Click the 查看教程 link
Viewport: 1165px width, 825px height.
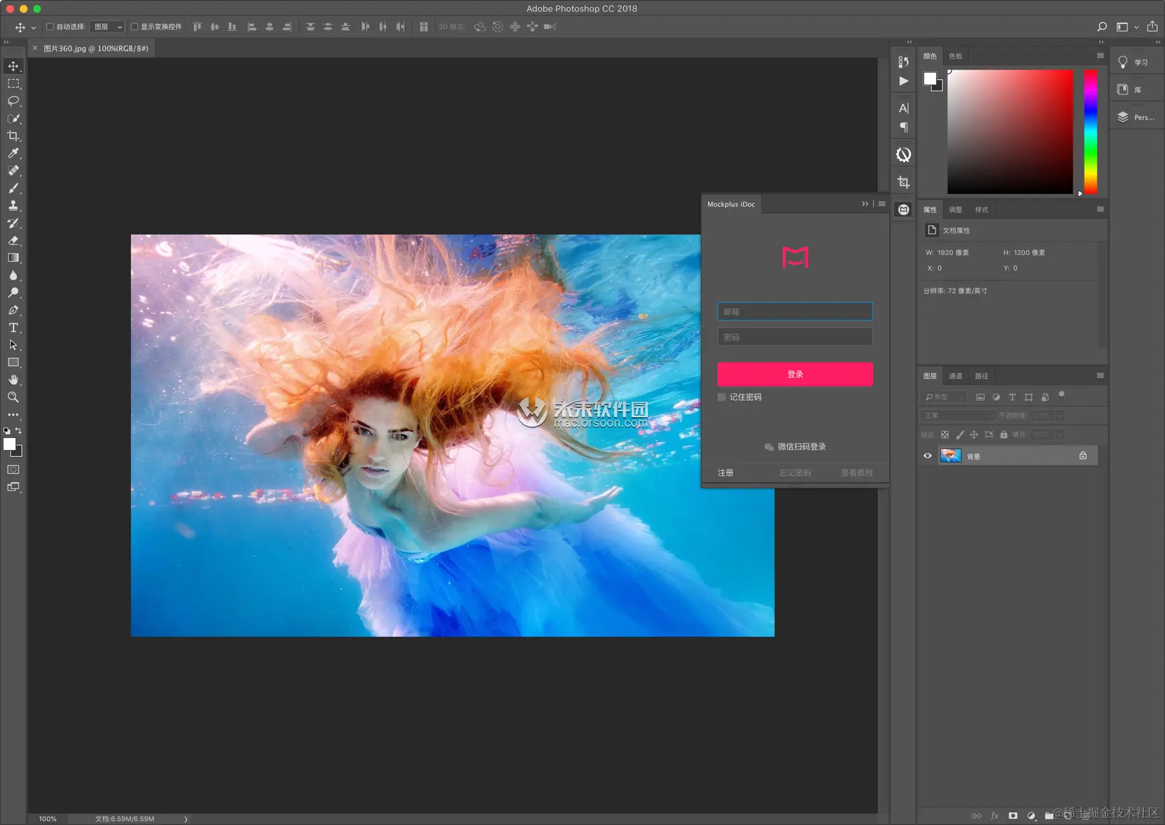coord(857,473)
